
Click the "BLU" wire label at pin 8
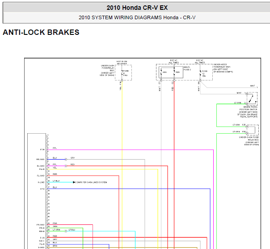55,158
